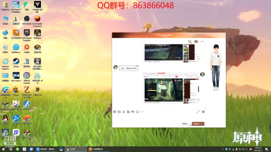Open Epic Games Launcher shortcut
This screenshot has height=152, width=271.
point(27,35)
